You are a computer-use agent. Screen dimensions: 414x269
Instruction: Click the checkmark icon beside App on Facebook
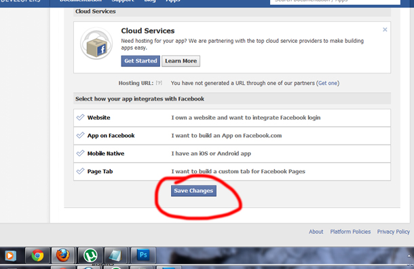[x=80, y=135]
